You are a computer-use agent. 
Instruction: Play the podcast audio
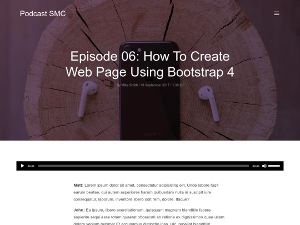22,166
